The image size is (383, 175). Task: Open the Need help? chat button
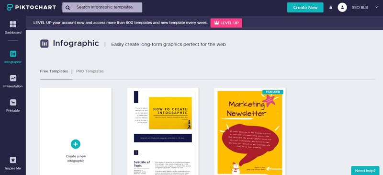[365, 171]
